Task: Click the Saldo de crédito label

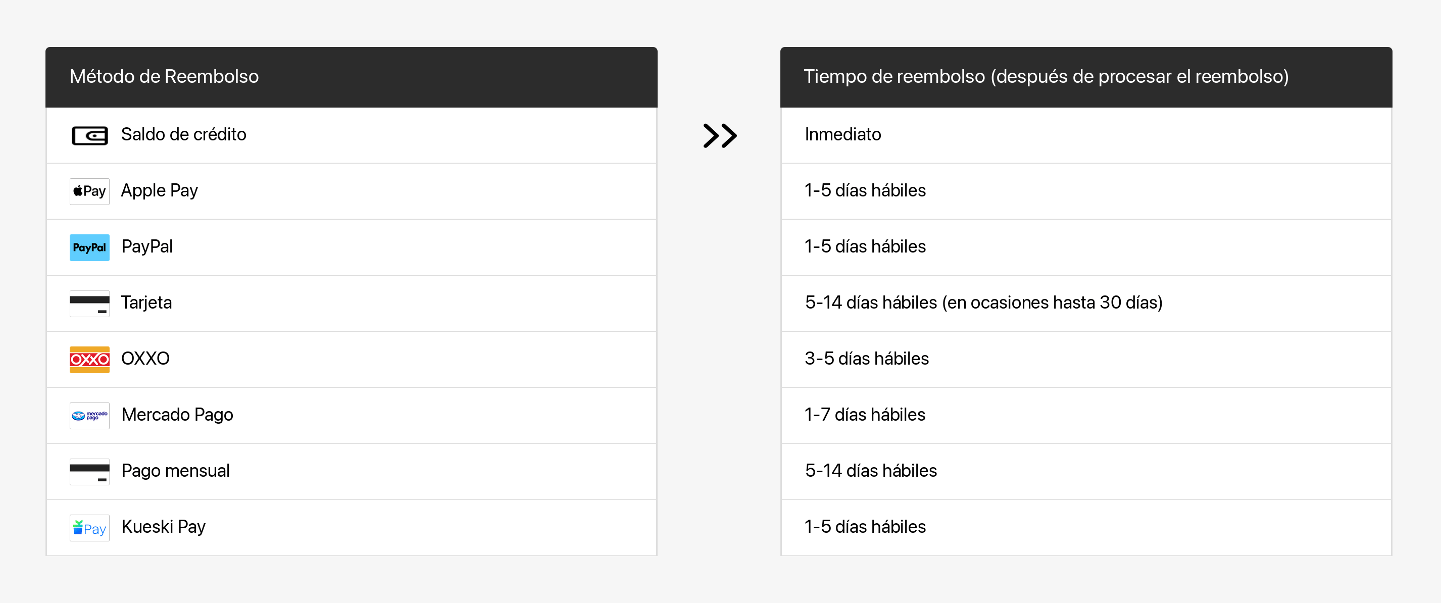Action: coord(183,135)
